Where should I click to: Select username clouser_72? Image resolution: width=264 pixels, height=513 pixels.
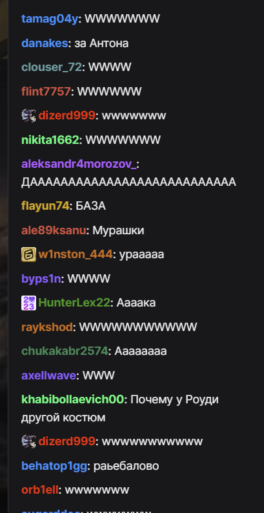click(52, 67)
